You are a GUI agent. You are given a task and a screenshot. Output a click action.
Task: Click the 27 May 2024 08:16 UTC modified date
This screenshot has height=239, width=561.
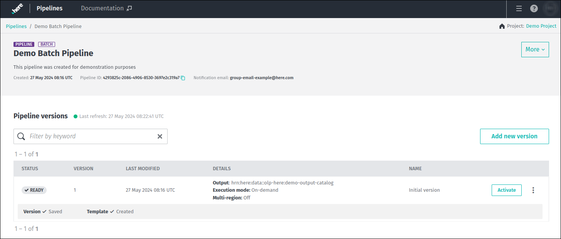coord(150,190)
